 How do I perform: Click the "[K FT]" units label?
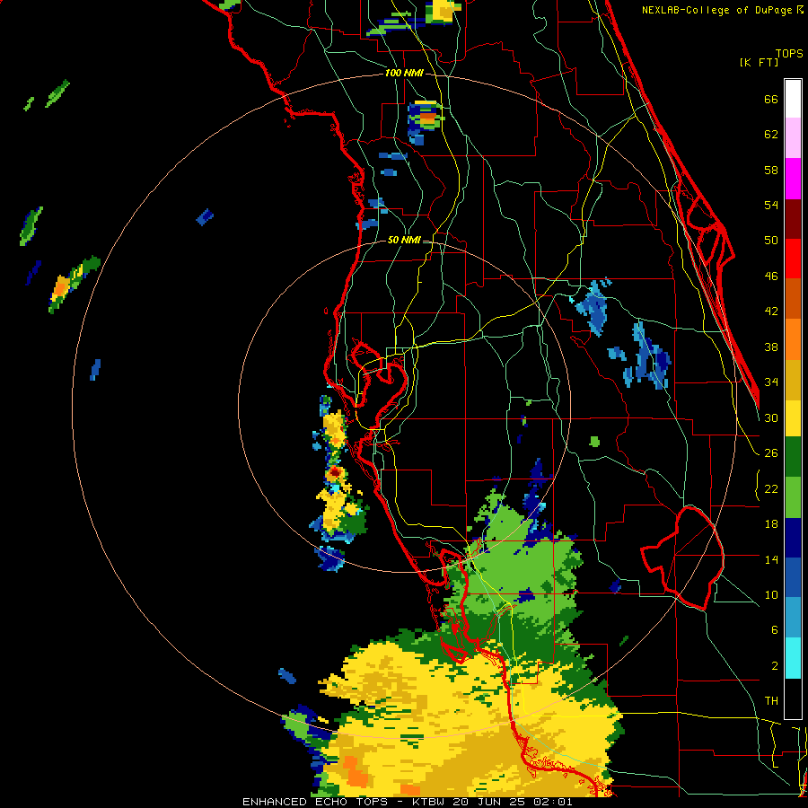[x=759, y=62]
